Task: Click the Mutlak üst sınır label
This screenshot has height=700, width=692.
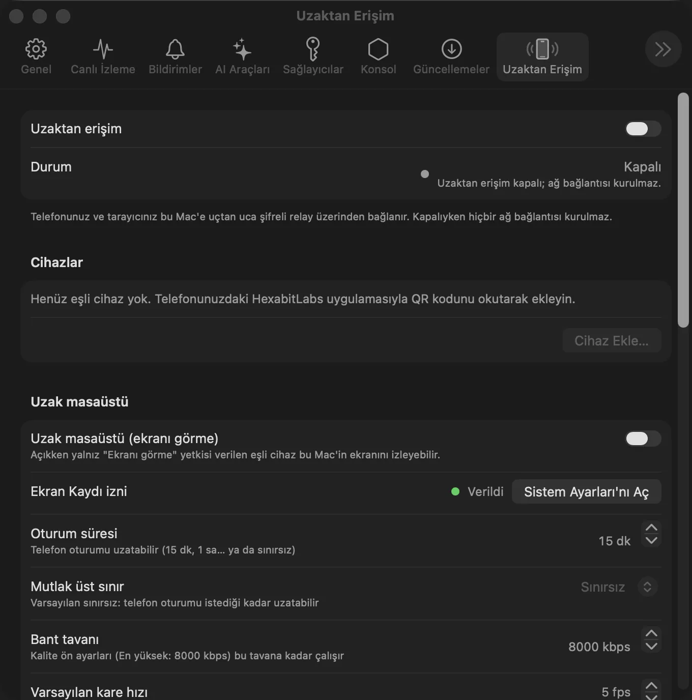Action: [77, 587]
